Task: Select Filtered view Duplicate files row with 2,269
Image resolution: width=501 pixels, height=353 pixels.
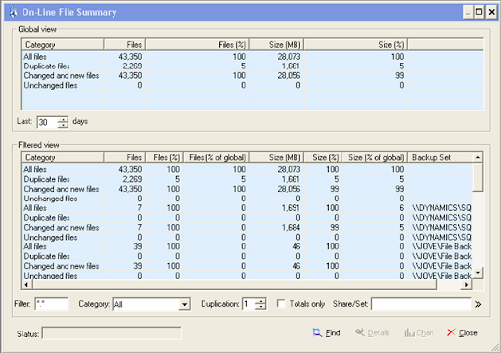Action: coord(247,179)
